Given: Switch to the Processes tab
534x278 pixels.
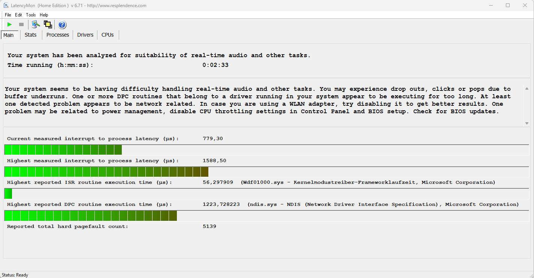Looking at the screenshot, I should click(x=58, y=35).
